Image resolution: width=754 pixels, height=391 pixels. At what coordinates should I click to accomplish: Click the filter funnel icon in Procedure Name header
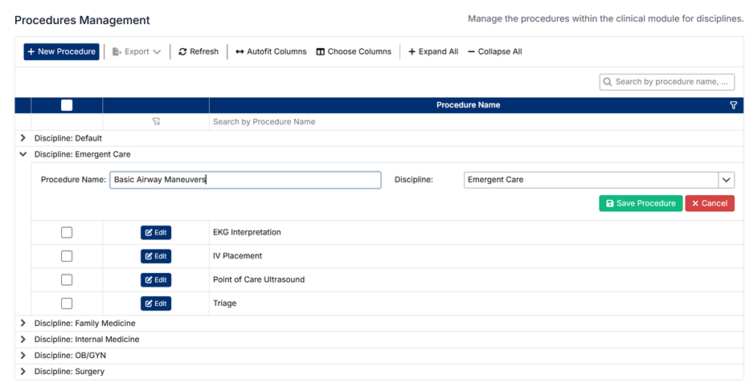[733, 105]
